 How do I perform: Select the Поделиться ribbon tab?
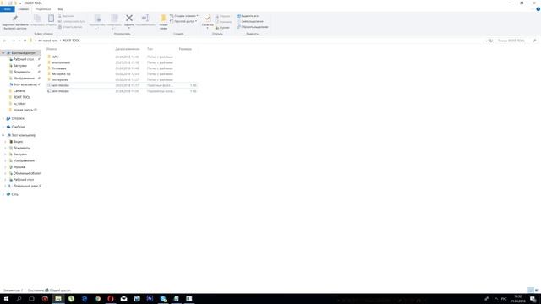click(x=43, y=9)
